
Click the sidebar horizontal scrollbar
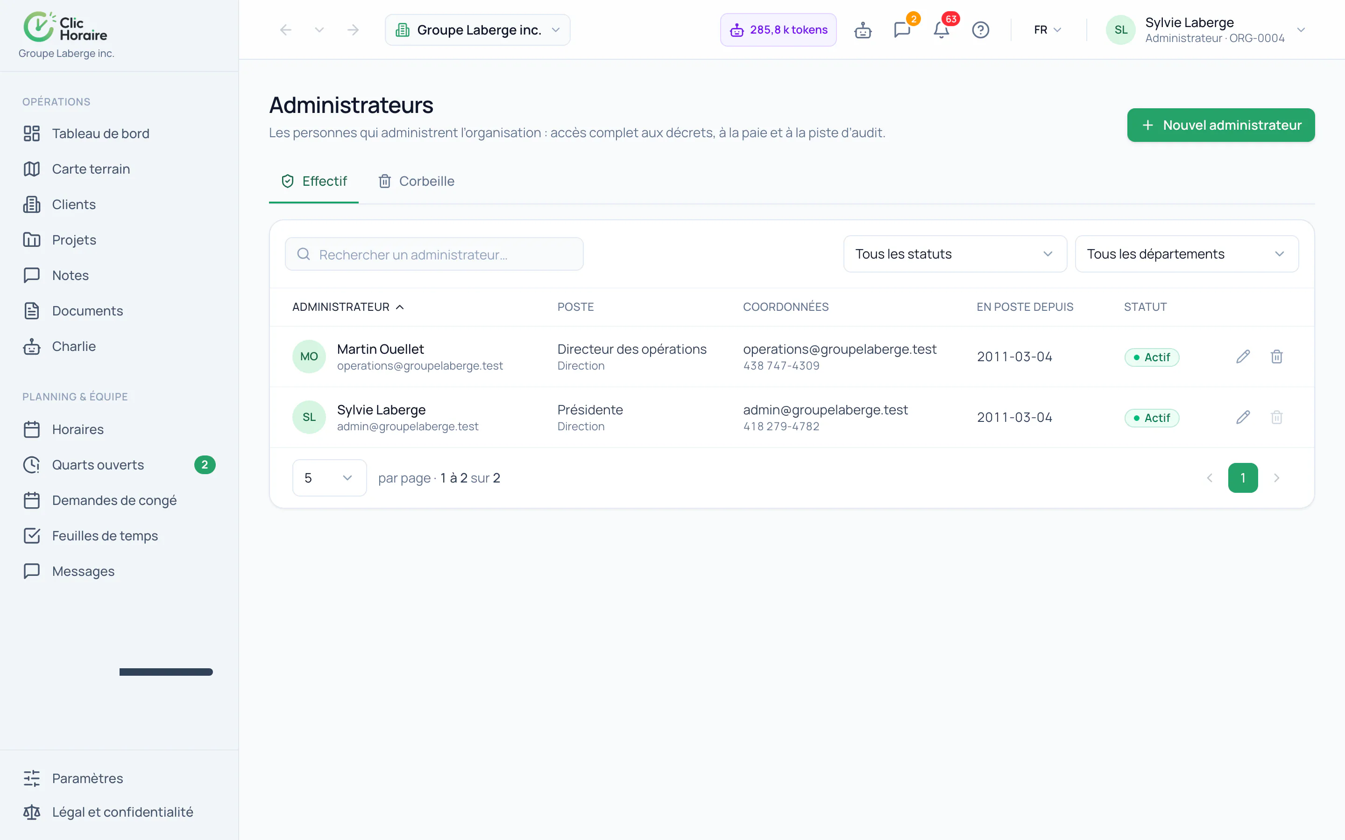(x=166, y=672)
